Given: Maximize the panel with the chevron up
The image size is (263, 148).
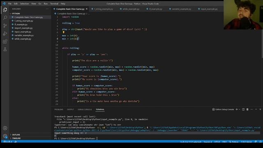Looking at the screenshot, I should (256, 109).
